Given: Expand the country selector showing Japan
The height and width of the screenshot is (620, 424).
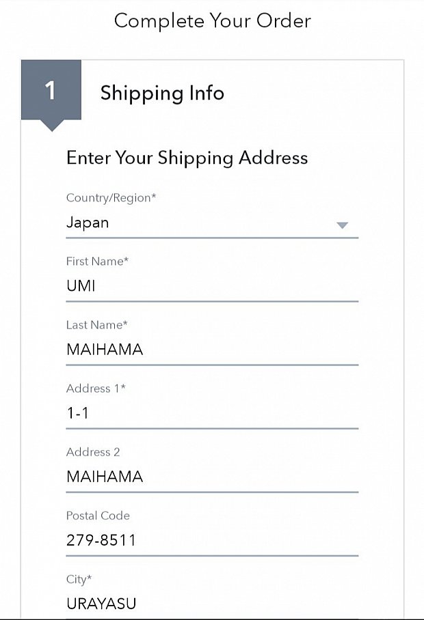Looking at the screenshot, I should [x=212, y=223].
